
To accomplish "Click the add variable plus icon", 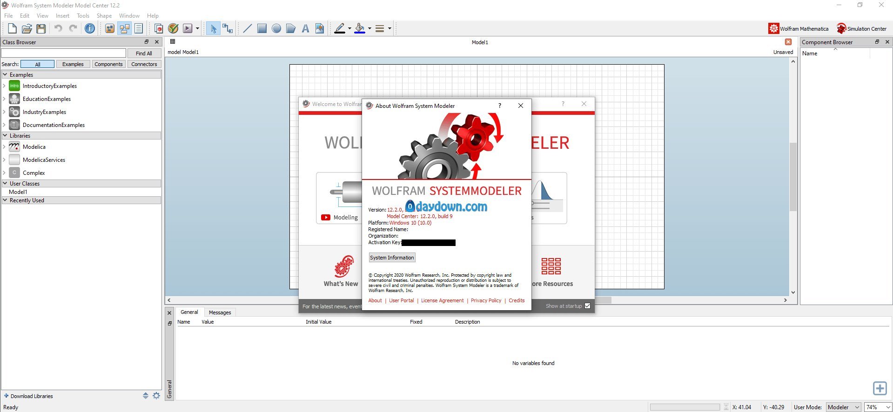I will [880, 388].
